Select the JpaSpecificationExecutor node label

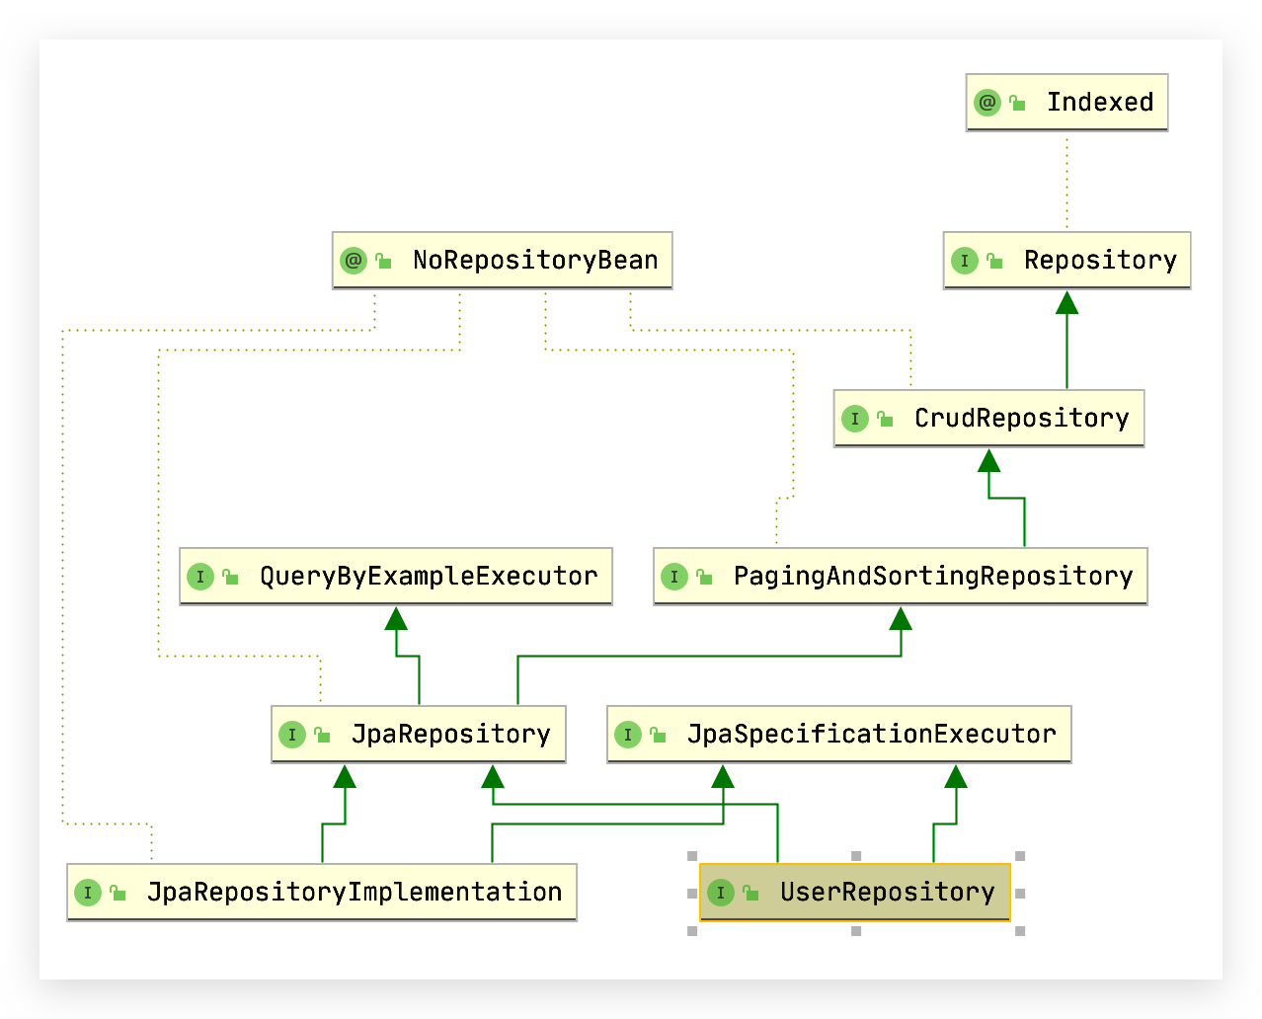871,735
